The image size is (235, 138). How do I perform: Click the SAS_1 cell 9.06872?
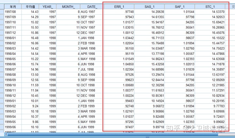pyautogui.click(x=149, y=106)
